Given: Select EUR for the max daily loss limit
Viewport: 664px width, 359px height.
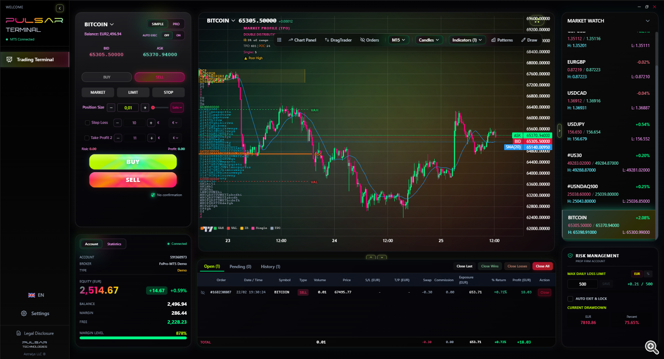Looking at the screenshot, I should click(x=637, y=274).
